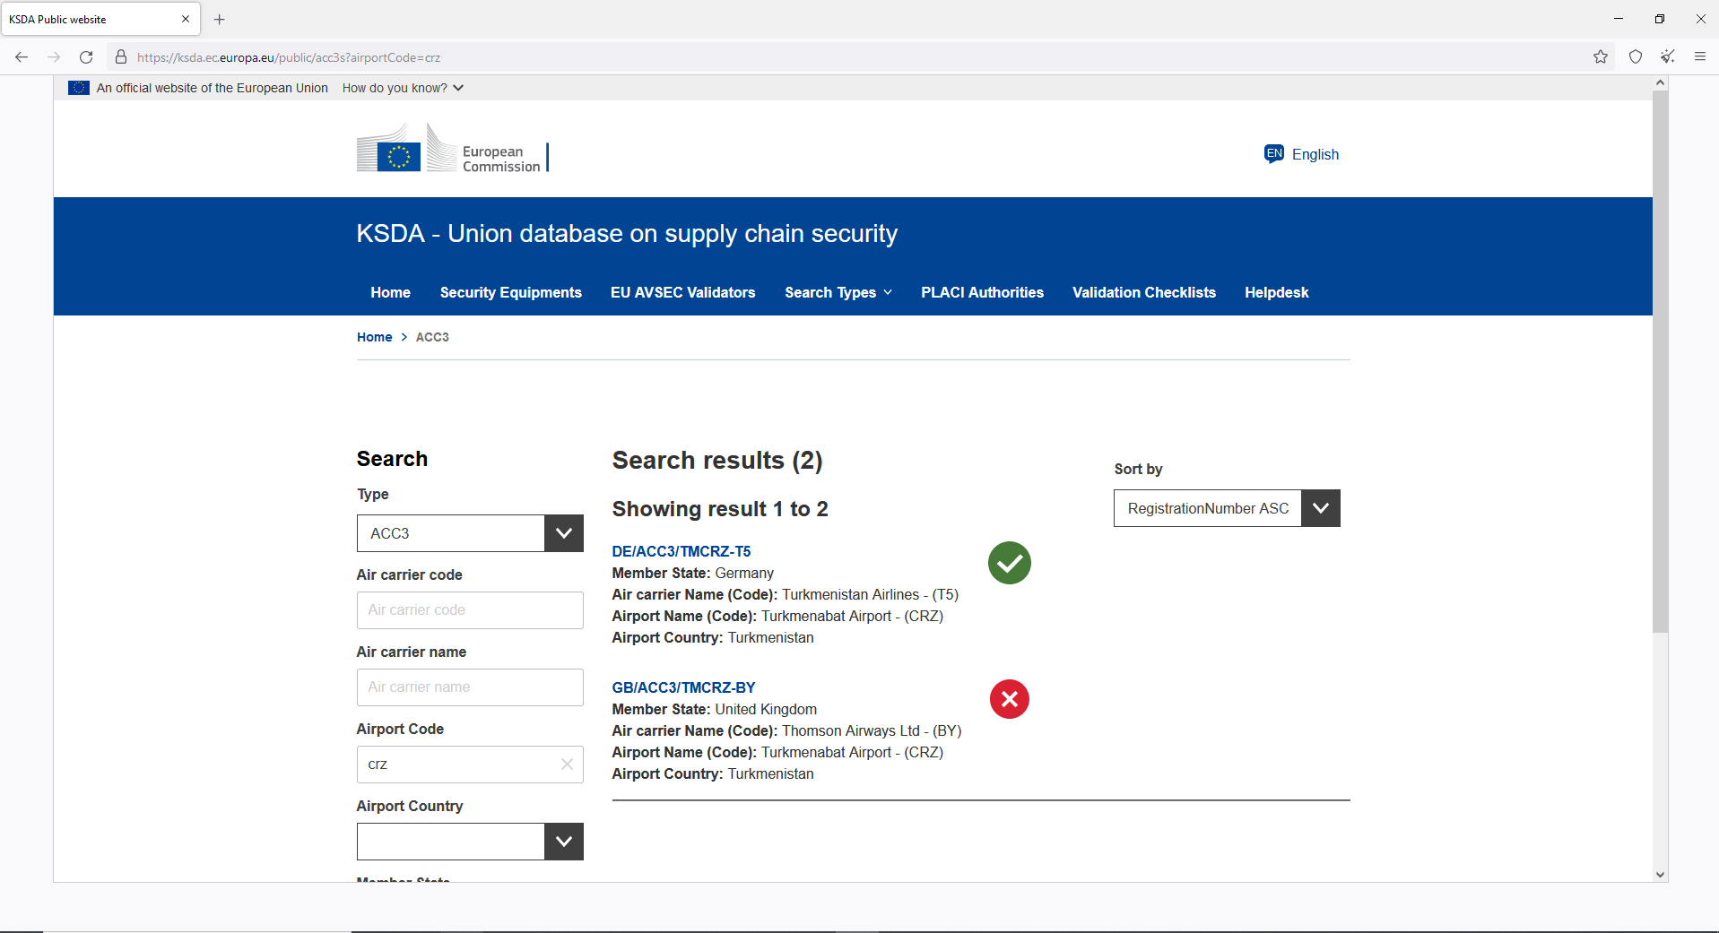Click the EN language icon
Screen dimensions: 1719x933
coord(1273,154)
